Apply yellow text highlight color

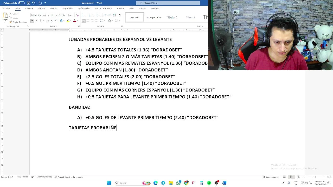[x=68, y=21]
